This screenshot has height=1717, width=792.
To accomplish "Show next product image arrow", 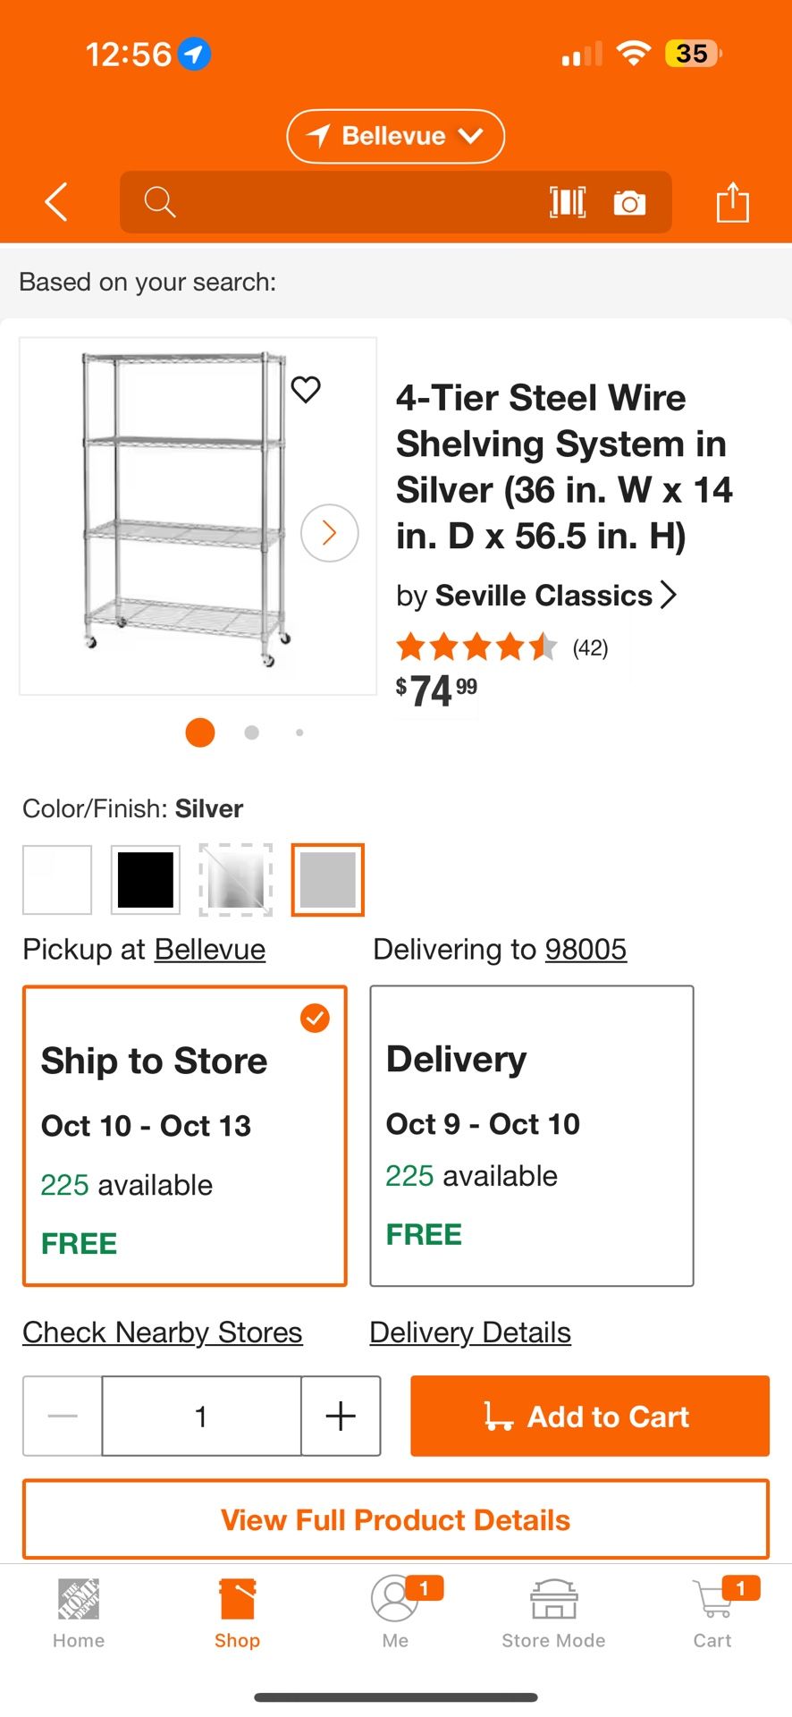I will [330, 533].
